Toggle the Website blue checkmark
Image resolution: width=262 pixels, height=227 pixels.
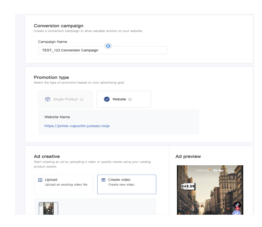click(107, 99)
